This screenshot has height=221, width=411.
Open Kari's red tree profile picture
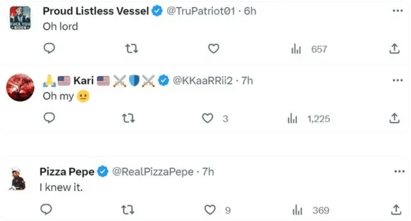click(x=20, y=88)
